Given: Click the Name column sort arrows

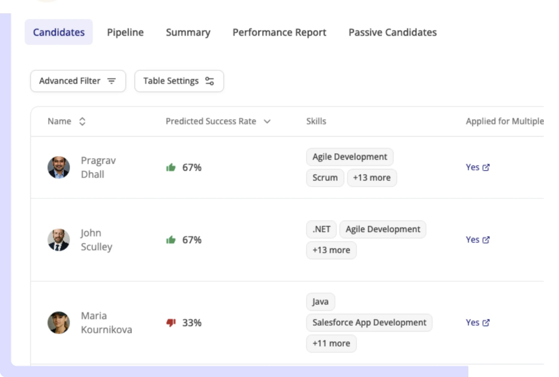Looking at the screenshot, I should click(82, 121).
